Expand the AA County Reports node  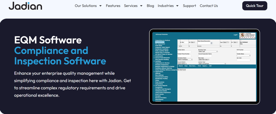pos(154,85)
